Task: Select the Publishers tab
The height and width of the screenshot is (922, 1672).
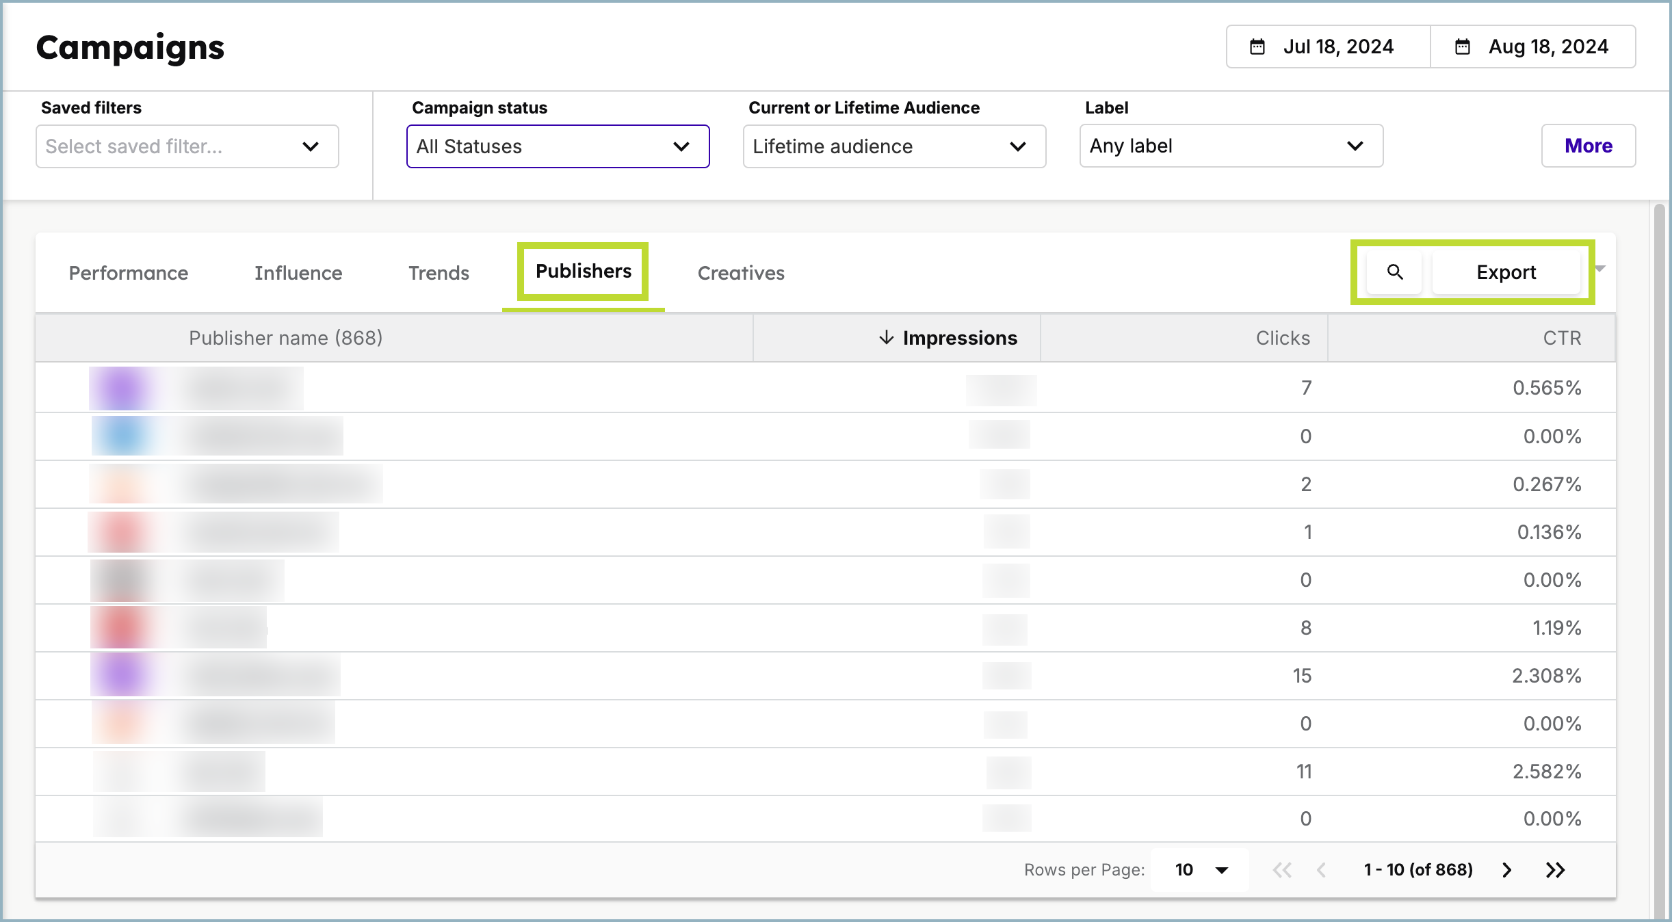Action: [x=583, y=272]
